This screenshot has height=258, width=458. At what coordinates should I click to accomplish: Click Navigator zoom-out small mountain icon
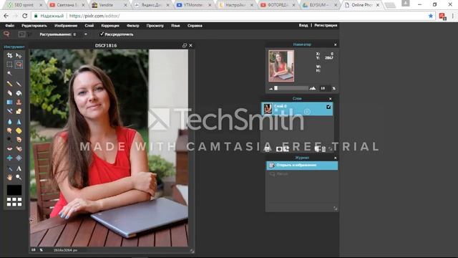271,88
